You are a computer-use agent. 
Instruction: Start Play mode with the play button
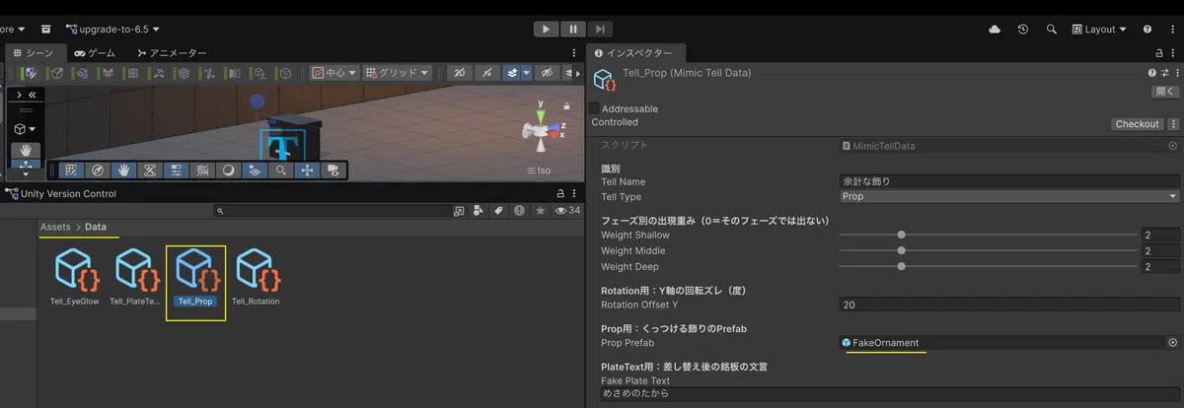(547, 30)
